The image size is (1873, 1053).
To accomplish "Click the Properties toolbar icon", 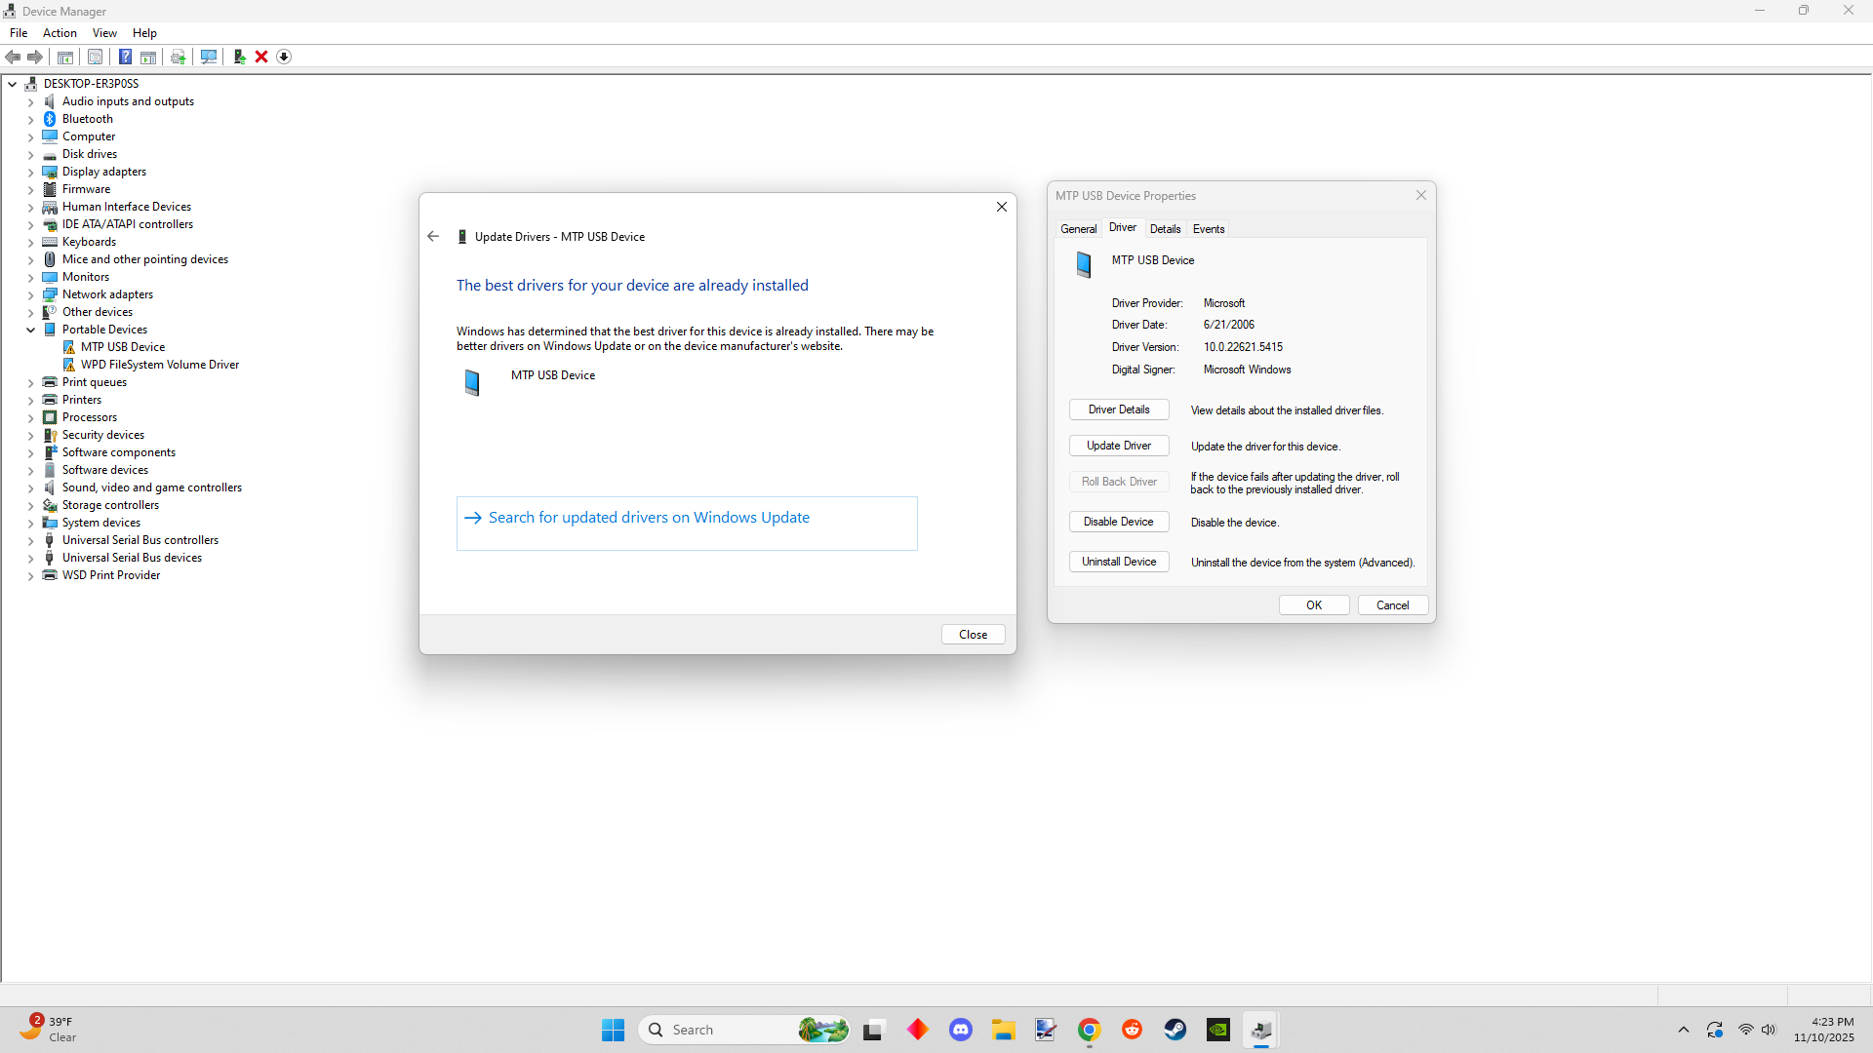I will [95, 57].
